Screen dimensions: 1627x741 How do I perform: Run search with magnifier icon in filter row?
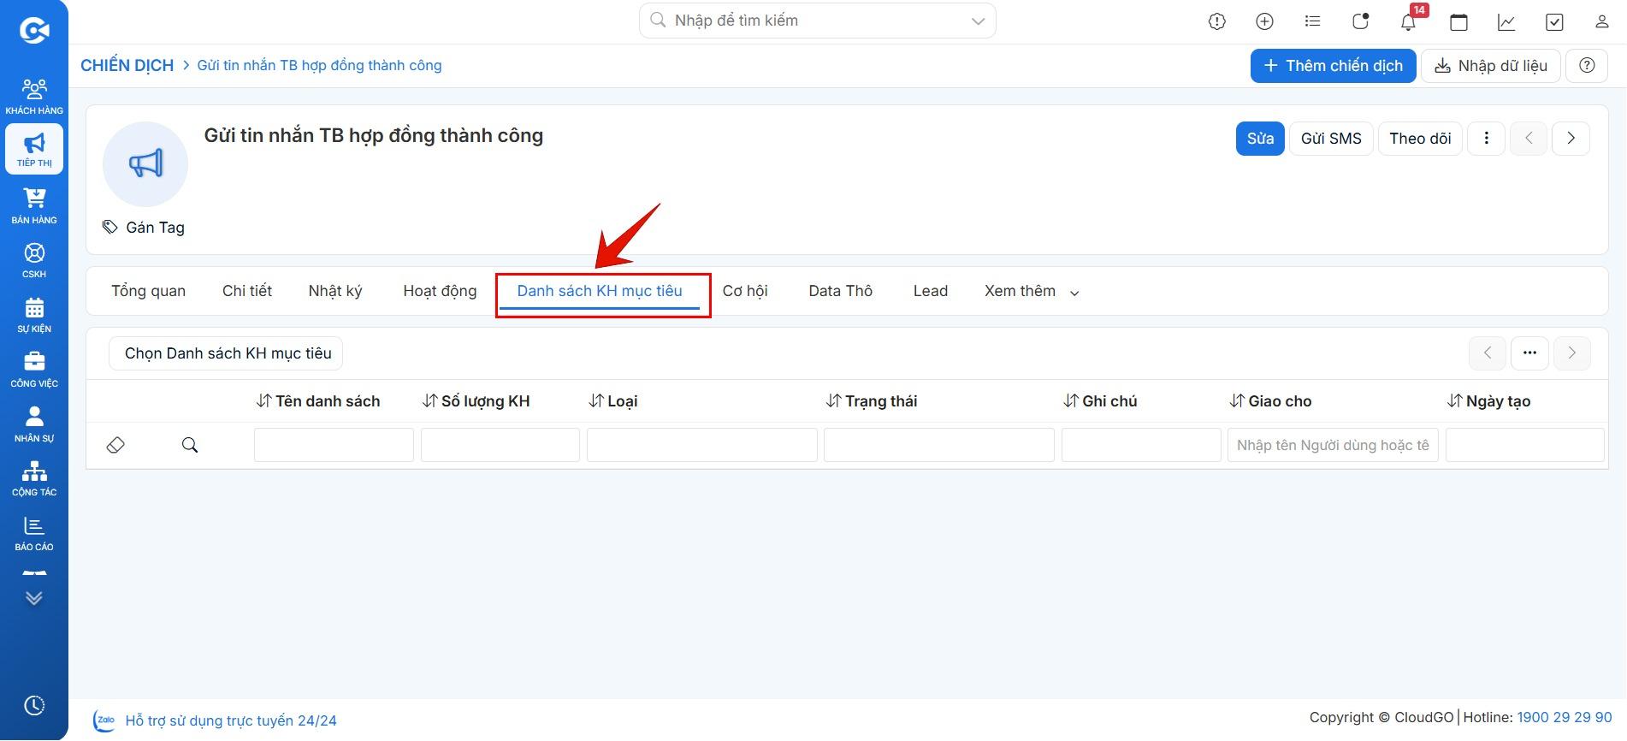click(x=190, y=445)
